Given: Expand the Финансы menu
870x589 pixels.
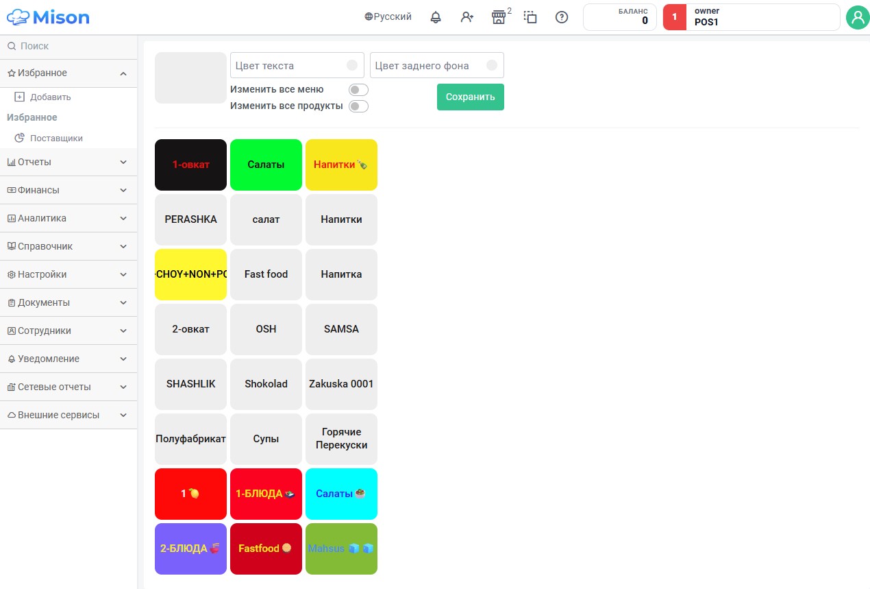Looking at the screenshot, I should [x=69, y=191].
